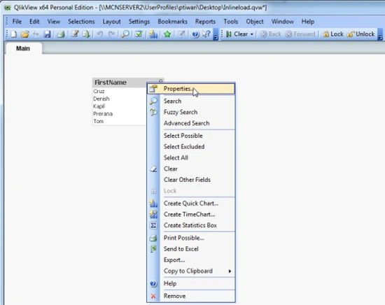
Task: Select Kapil in the FirstName list box
Action: tap(120, 106)
